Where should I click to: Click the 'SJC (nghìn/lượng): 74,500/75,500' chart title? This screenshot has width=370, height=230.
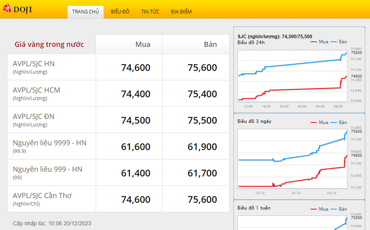point(275,36)
